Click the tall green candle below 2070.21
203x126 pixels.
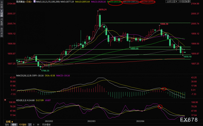click(x=100, y=21)
